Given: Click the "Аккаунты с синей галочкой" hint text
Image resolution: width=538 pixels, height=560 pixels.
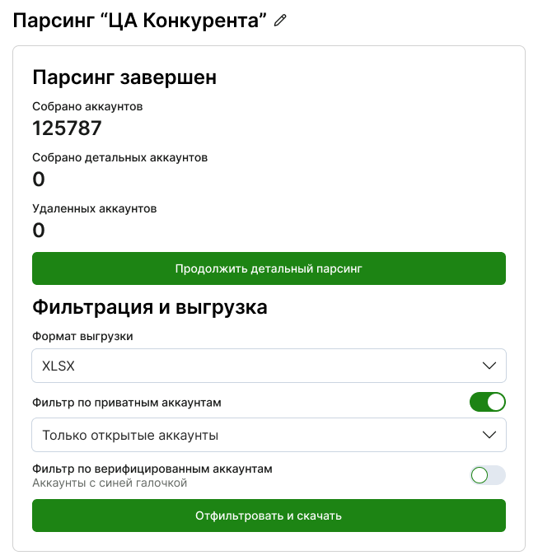Looking at the screenshot, I should [x=110, y=483].
